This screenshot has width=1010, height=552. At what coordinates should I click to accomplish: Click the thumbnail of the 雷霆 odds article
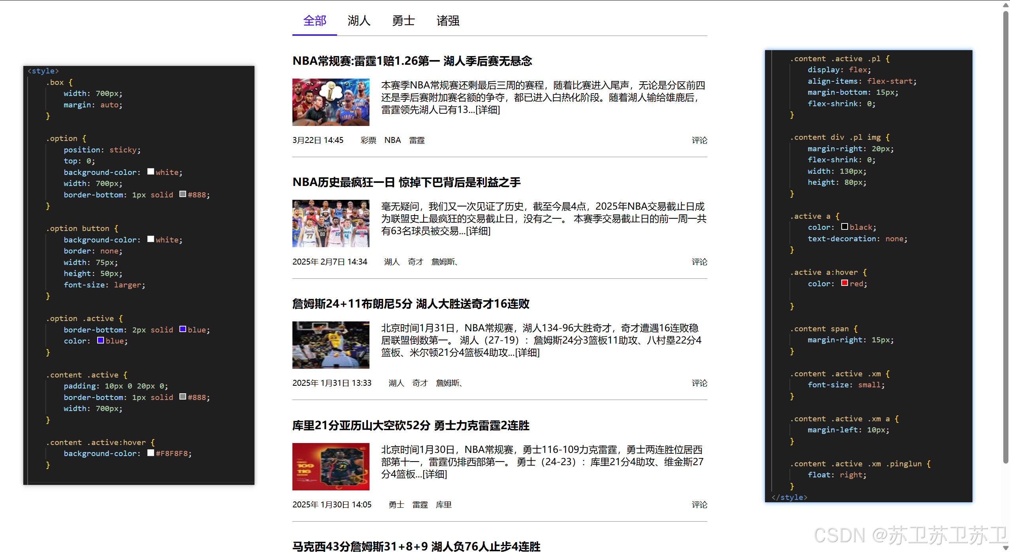(x=331, y=102)
